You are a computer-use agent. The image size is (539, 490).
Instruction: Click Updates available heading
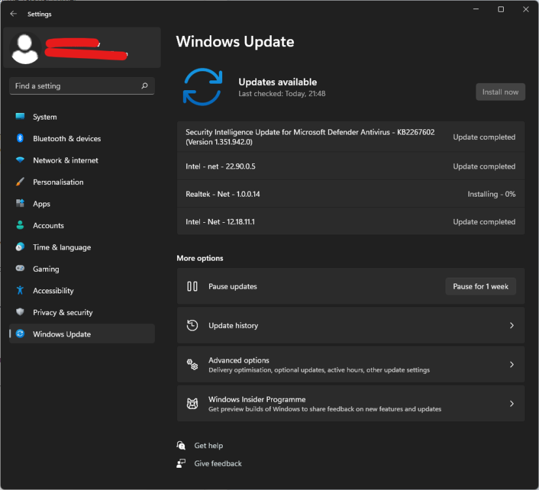[x=278, y=82]
